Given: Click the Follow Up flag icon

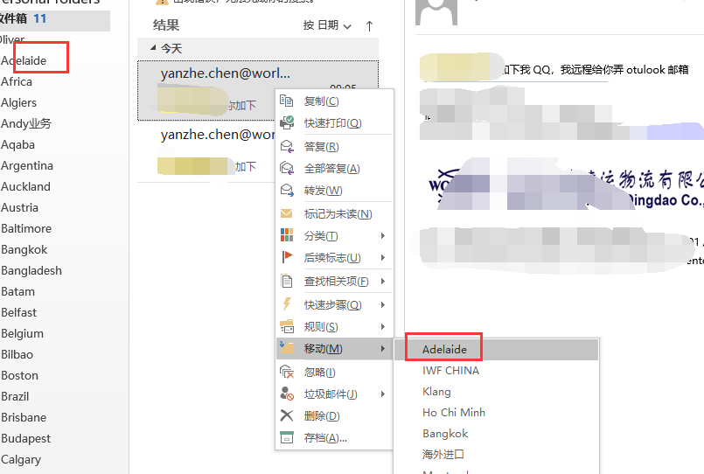Looking at the screenshot, I should coord(287,257).
